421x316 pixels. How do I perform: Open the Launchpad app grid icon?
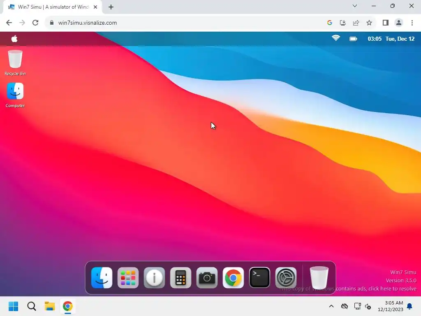click(x=128, y=278)
